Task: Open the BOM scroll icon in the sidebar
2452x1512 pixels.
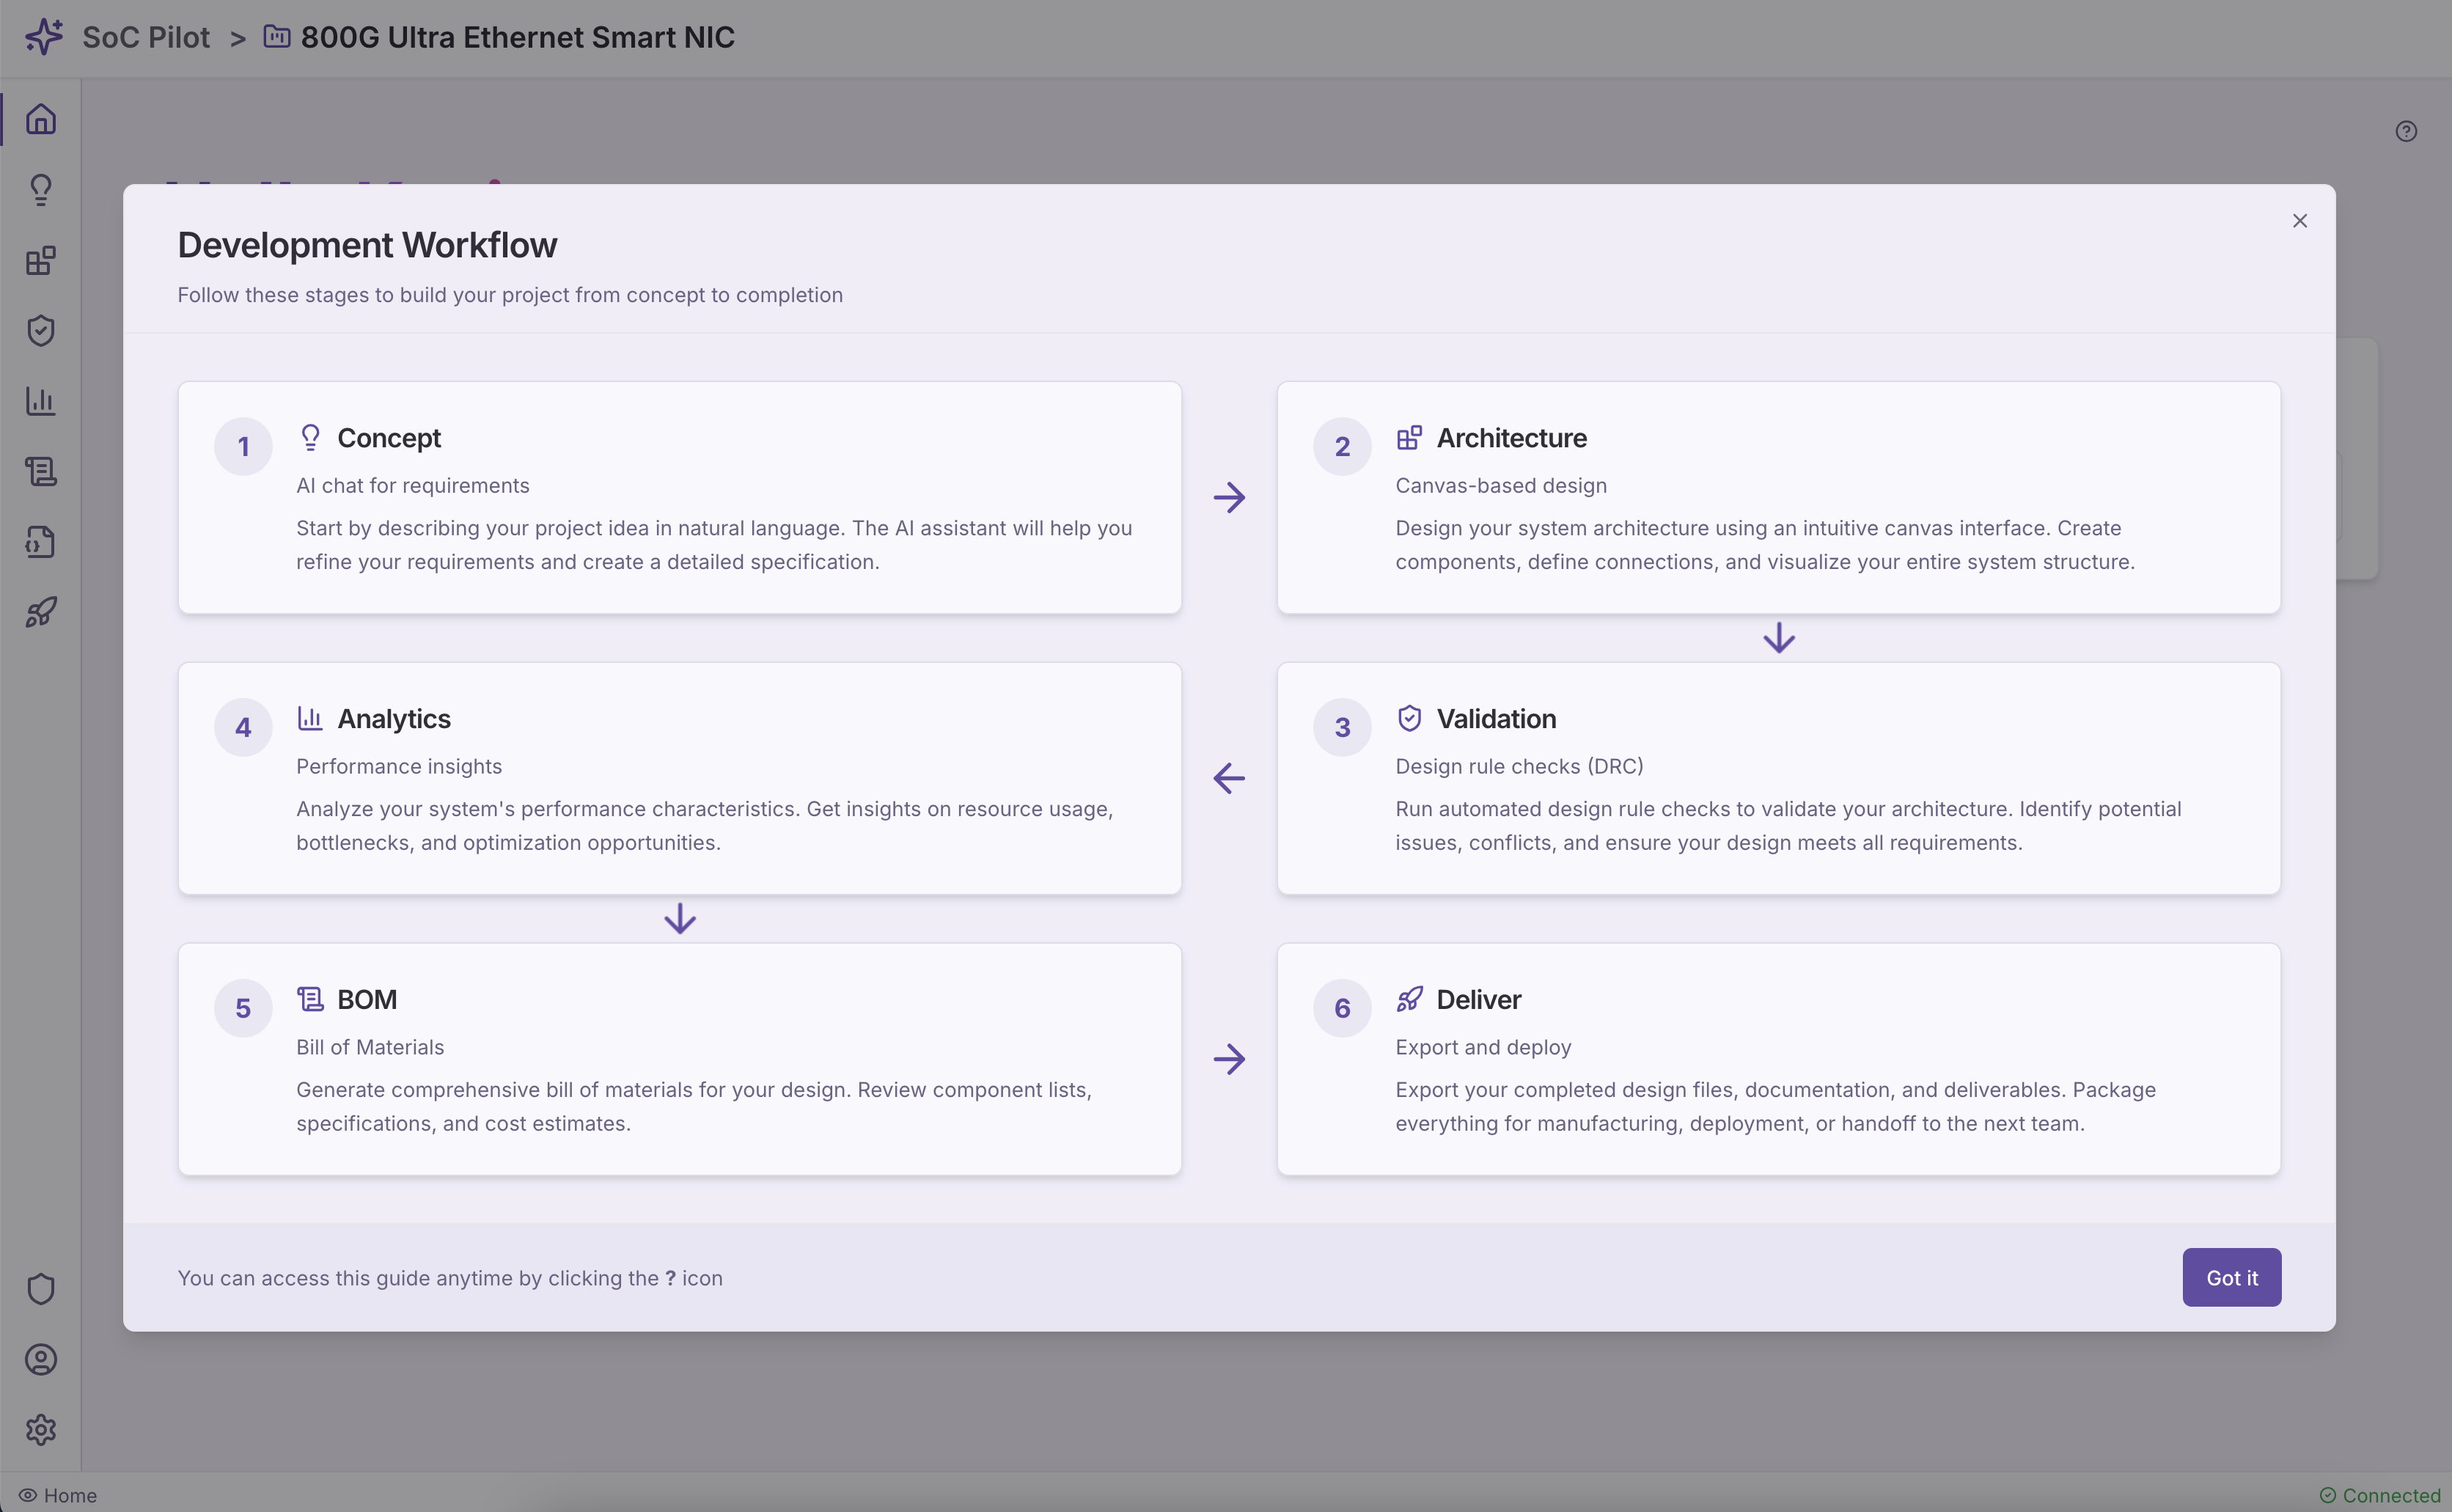Action: [41, 471]
